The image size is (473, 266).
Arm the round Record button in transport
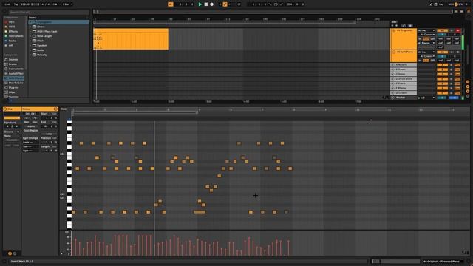click(x=212, y=4)
